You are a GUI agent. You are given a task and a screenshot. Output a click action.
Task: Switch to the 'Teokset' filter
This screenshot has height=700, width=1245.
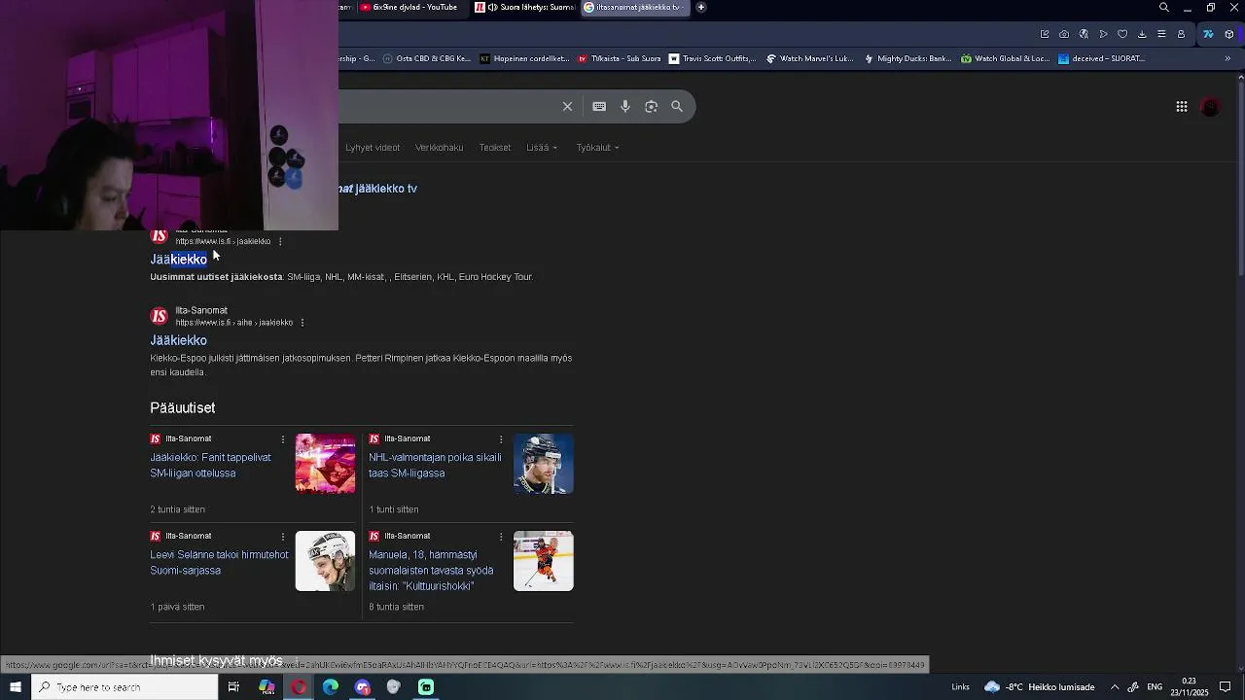495,148
